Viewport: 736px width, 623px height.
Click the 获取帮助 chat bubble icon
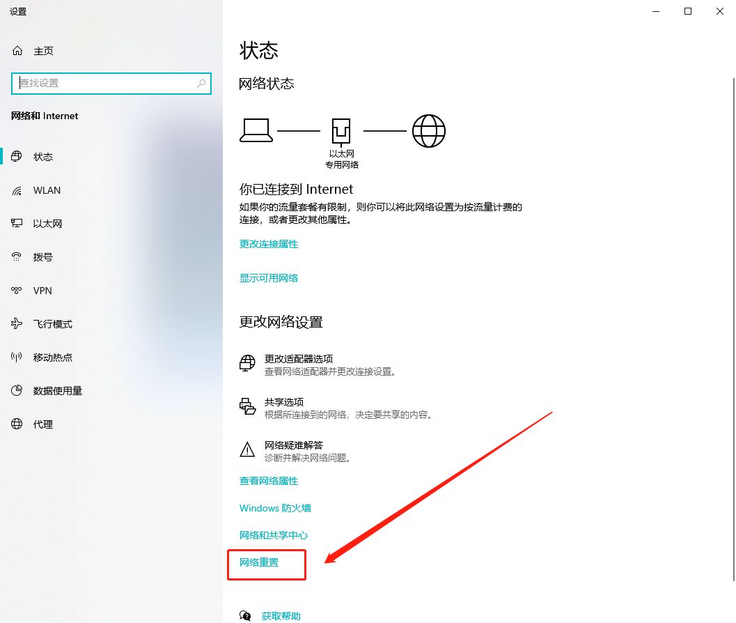245,615
